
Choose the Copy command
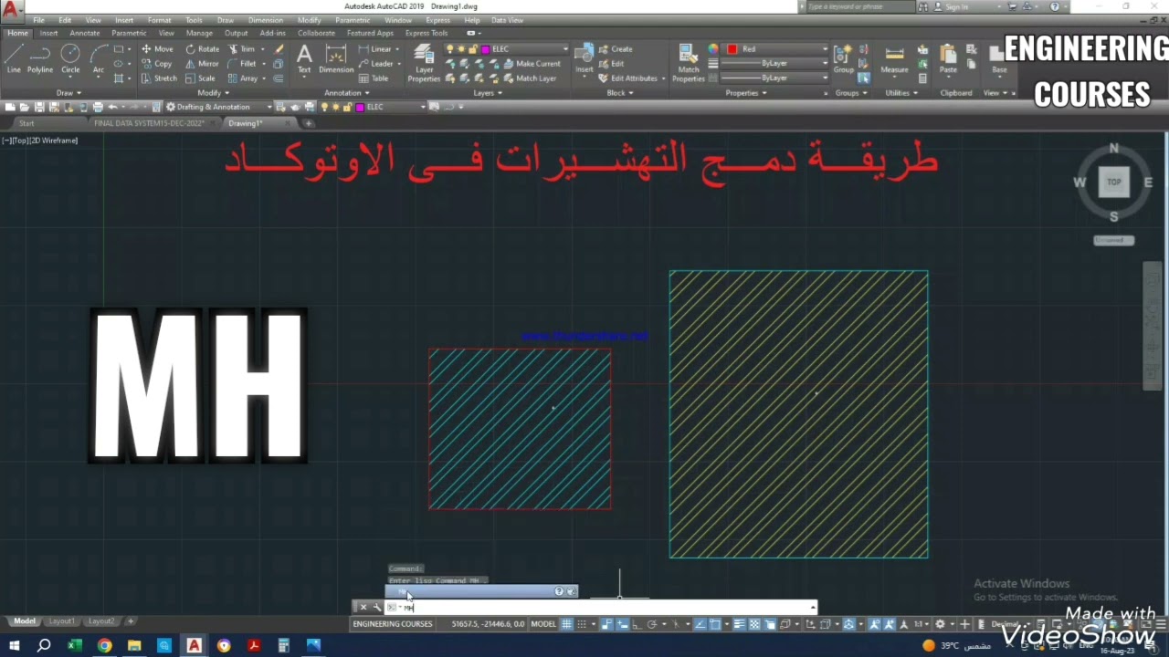point(157,64)
